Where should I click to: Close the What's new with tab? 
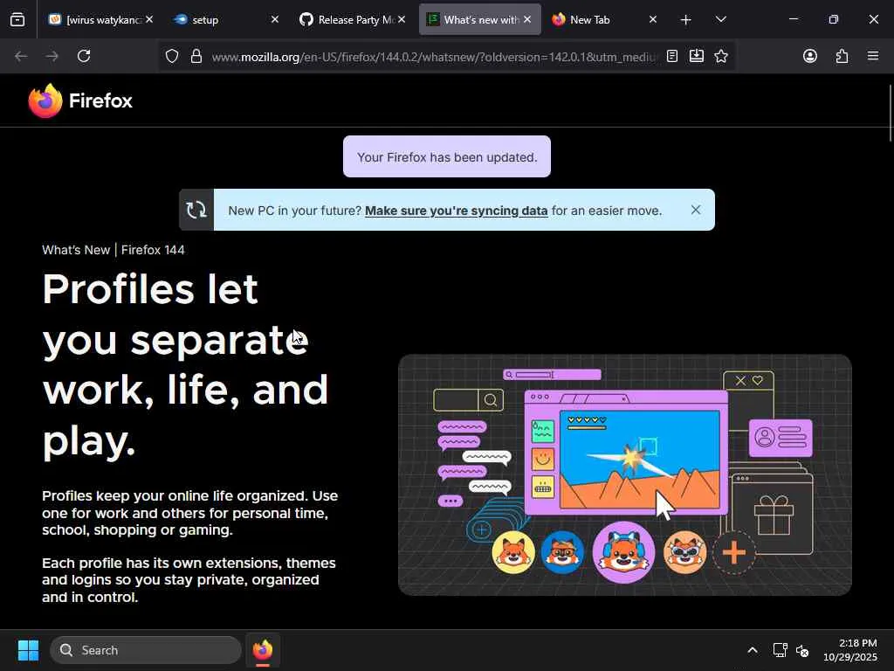[527, 19]
